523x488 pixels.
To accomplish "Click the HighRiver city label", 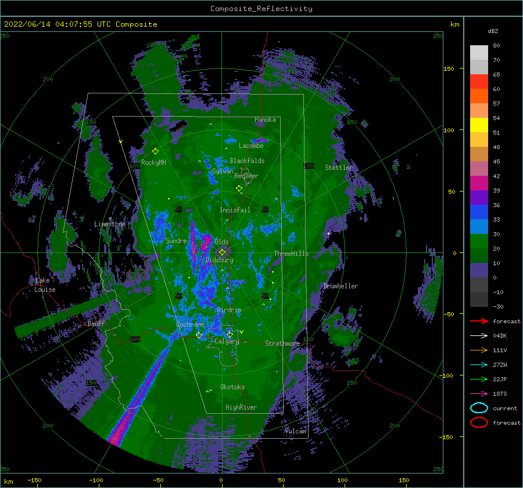I will [241, 407].
